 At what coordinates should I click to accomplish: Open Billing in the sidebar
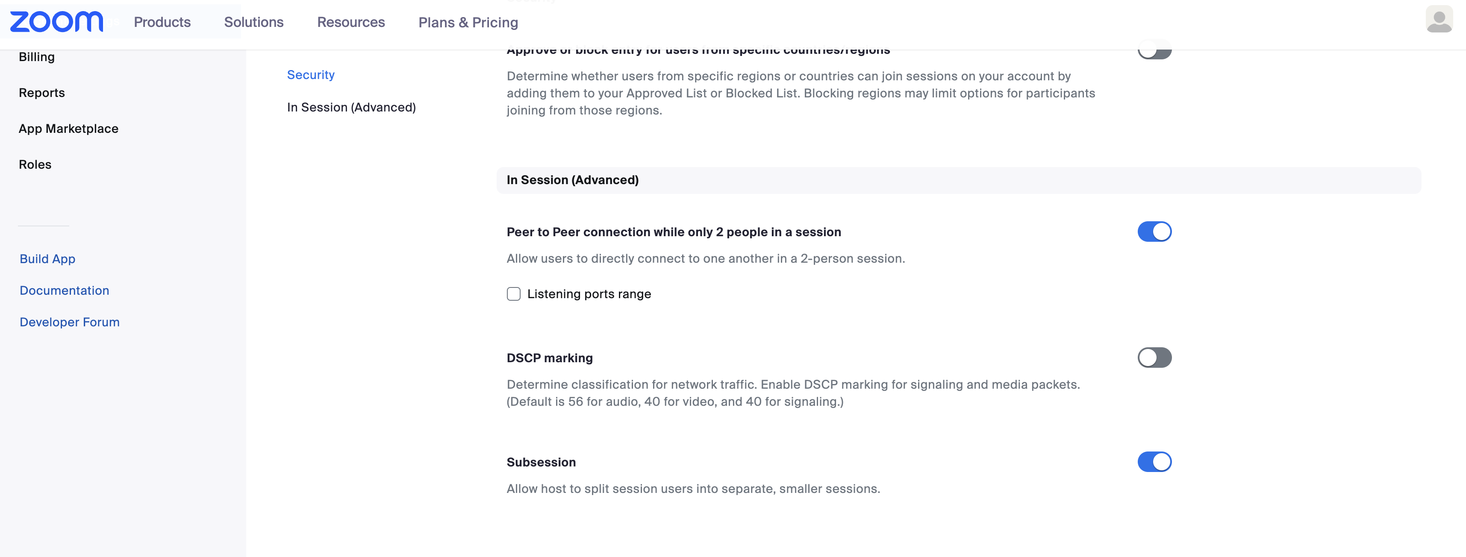36,57
